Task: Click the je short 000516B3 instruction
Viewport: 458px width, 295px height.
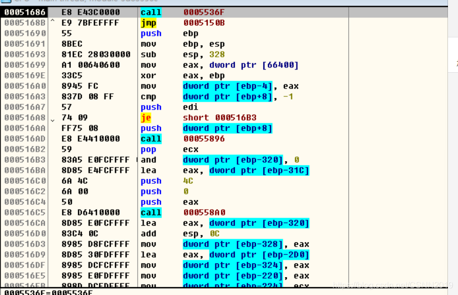Action: coord(198,117)
